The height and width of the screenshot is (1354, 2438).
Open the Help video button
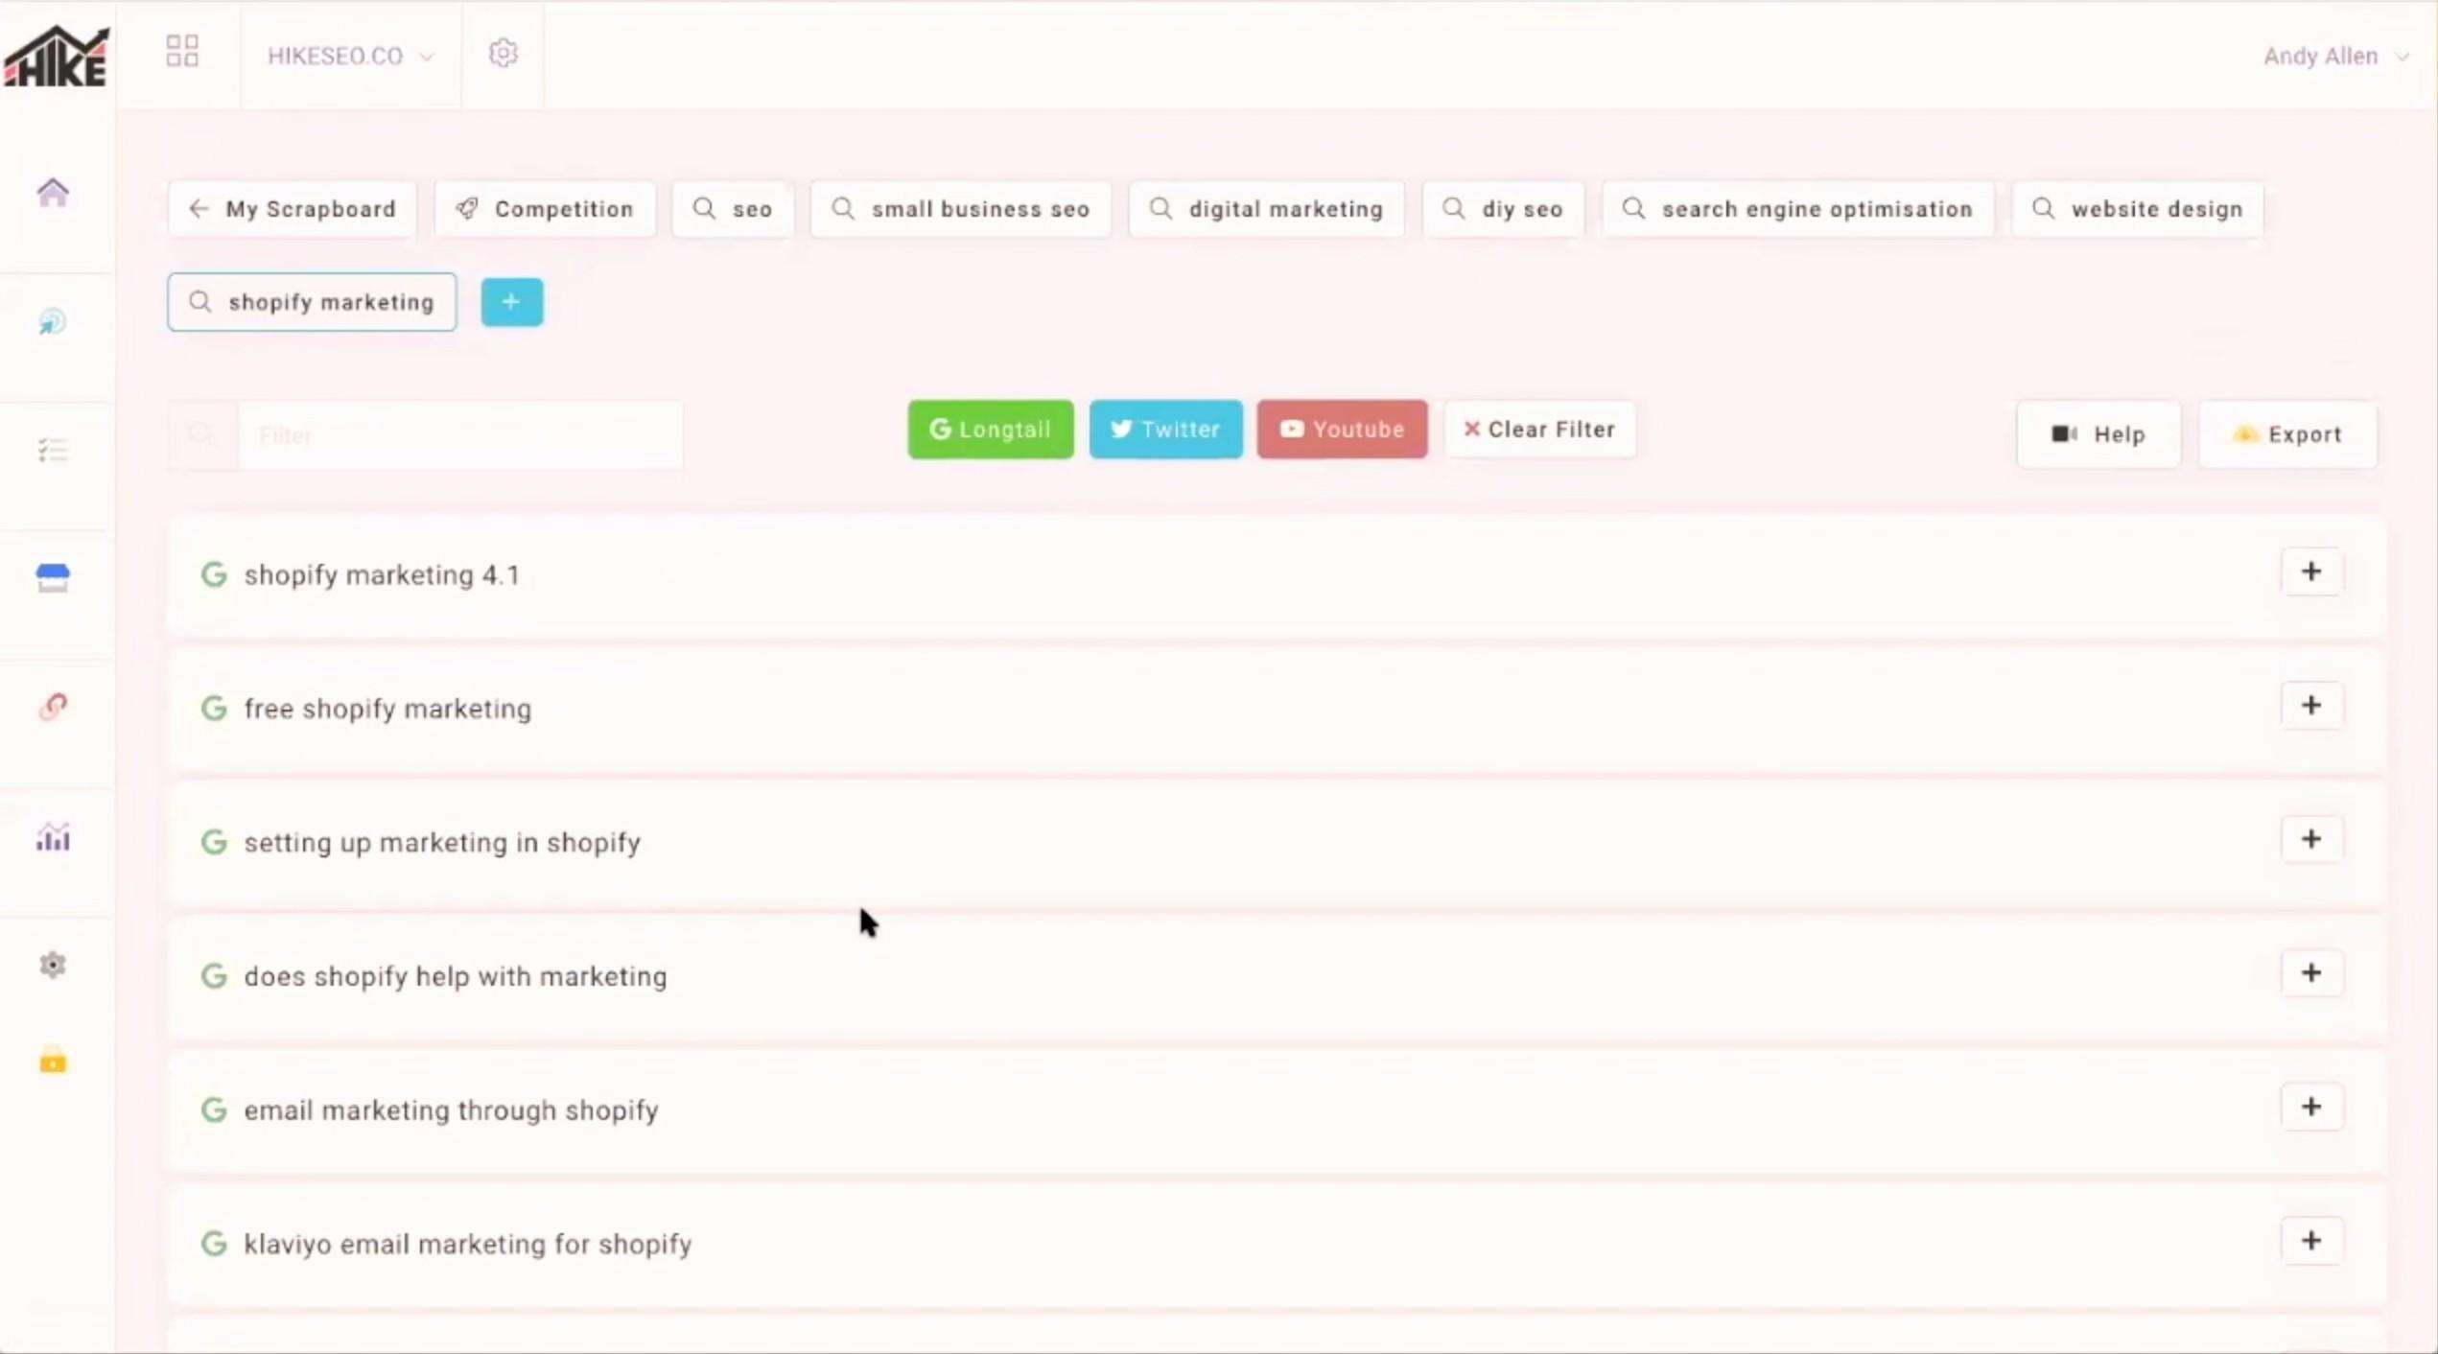(2098, 434)
